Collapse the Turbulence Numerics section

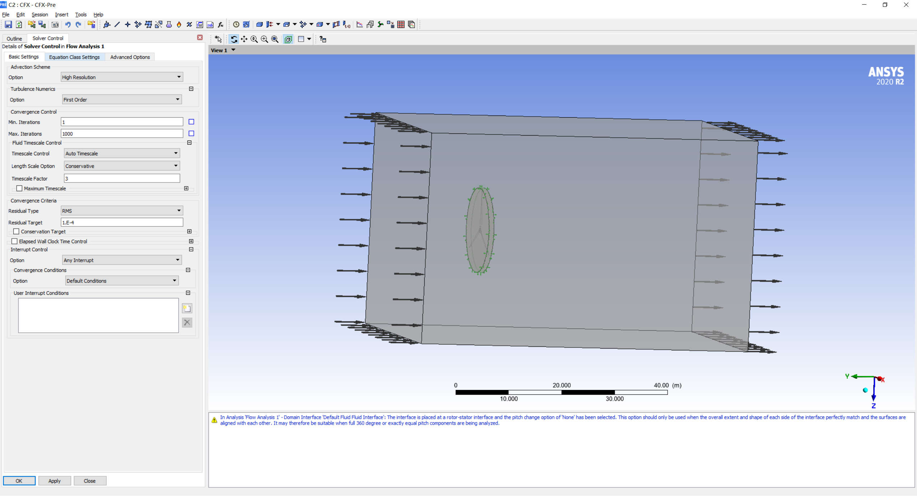point(191,89)
